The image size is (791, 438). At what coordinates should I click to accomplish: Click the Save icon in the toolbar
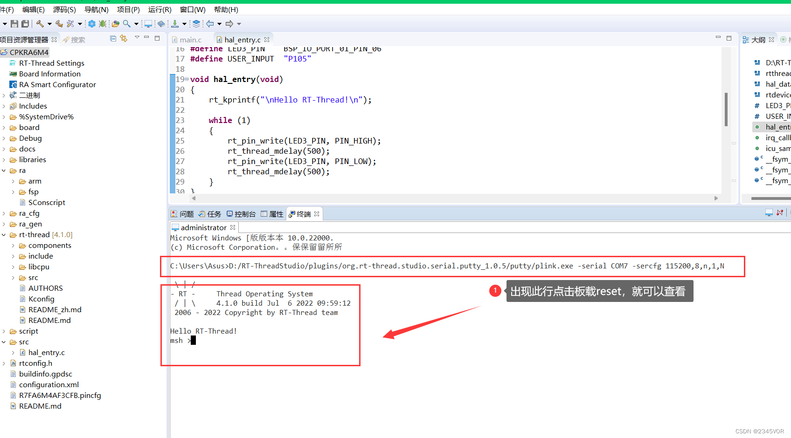14,24
